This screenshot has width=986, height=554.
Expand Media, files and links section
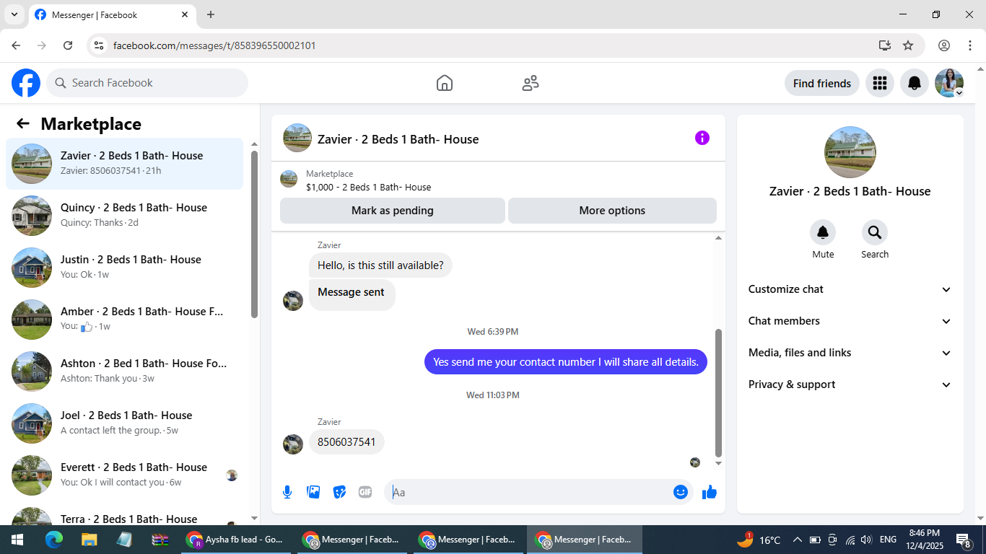(850, 353)
